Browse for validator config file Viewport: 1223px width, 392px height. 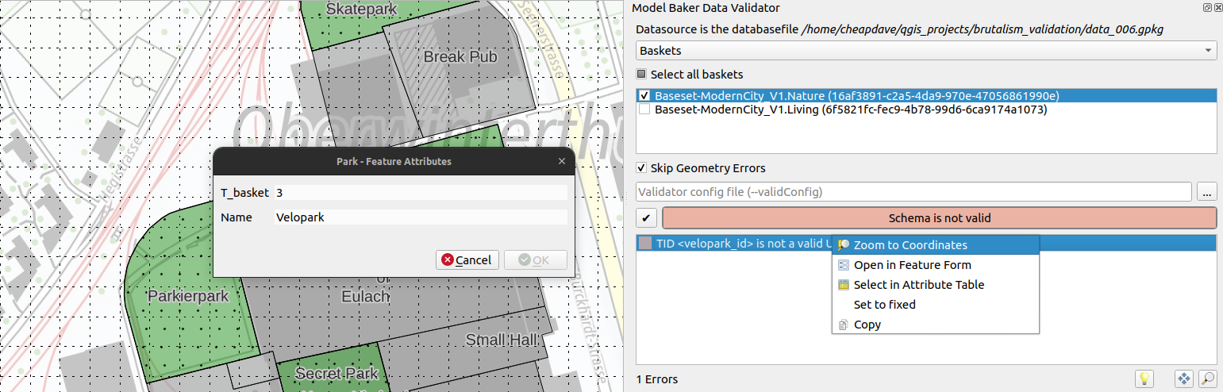[x=1207, y=192]
